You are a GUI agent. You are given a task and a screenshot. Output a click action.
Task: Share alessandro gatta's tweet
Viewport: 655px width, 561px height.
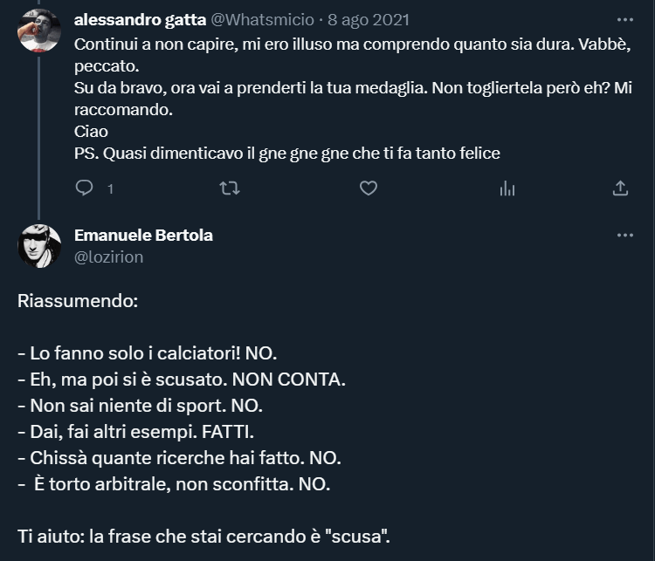pyautogui.click(x=620, y=188)
